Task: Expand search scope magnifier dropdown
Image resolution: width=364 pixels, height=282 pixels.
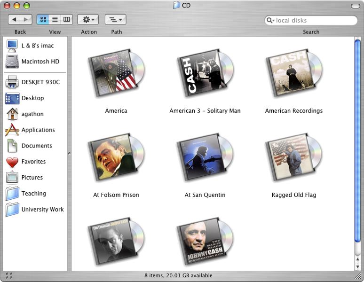Action: pyautogui.click(x=270, y=21)
